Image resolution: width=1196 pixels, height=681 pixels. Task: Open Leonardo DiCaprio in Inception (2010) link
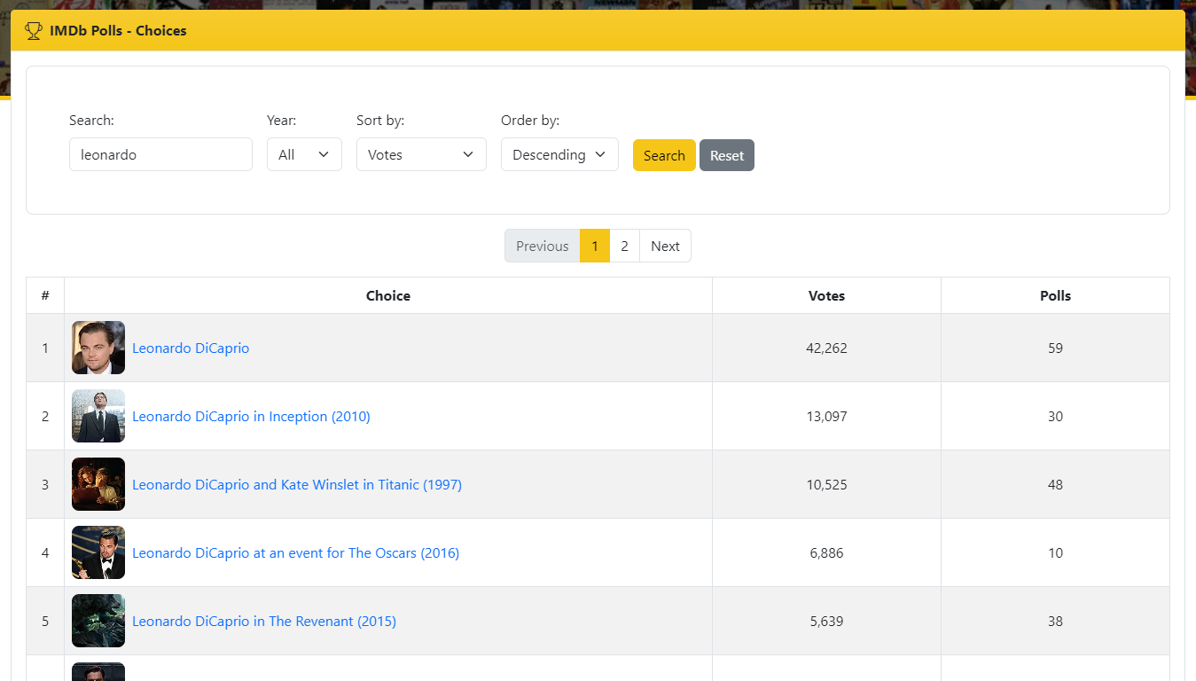click(251, 417)
